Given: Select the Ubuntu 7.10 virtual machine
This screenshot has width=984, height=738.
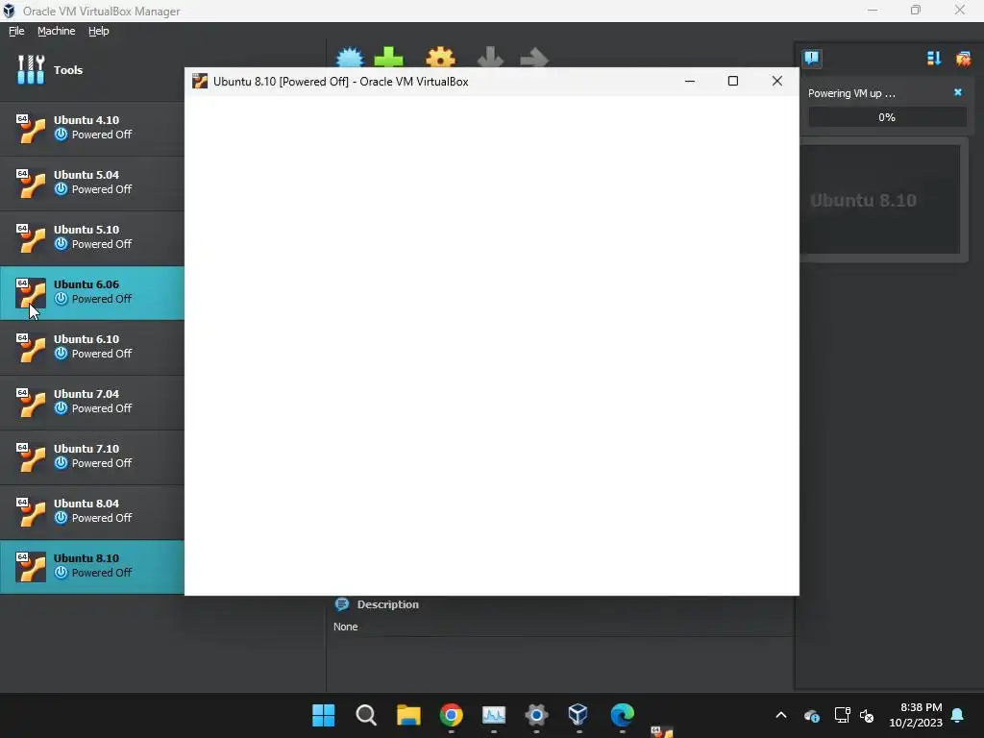Looking at the screenshot, I should click(92, 456).
